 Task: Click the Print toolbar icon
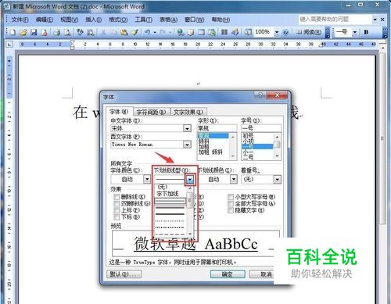coord(57,32)
